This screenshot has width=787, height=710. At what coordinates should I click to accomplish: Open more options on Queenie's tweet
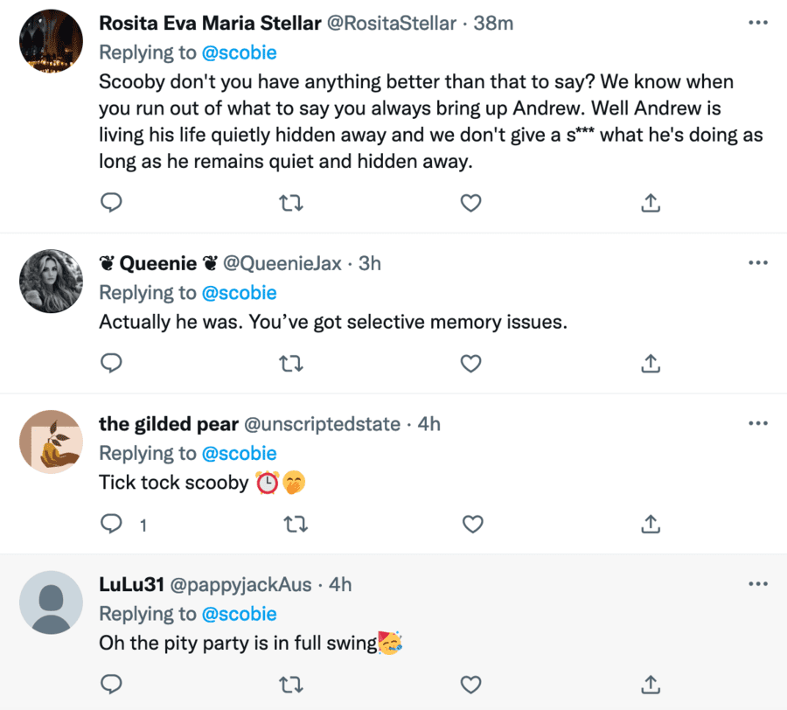(757, 262)
